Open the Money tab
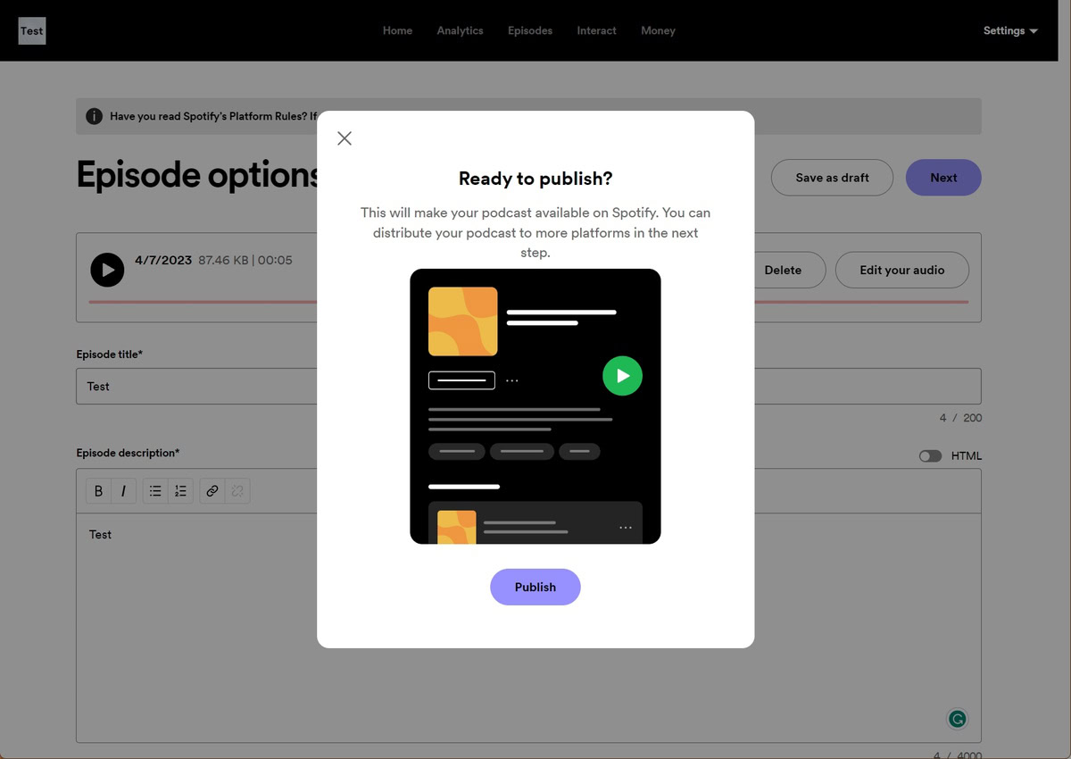Screen dimensions: 1071x759 pos(658,30)
